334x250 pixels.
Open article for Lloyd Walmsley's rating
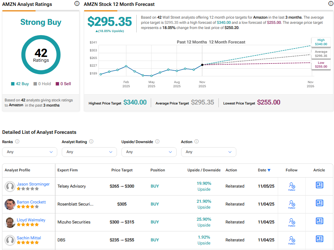pos(320,221)
